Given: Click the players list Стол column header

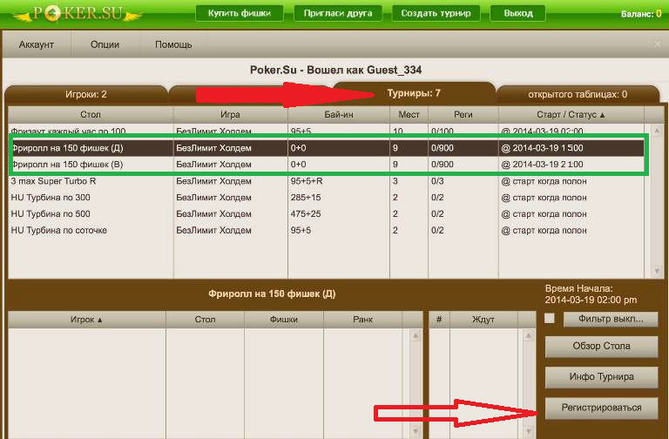Looking at the screenshot, I should click(x=205, y=320).
